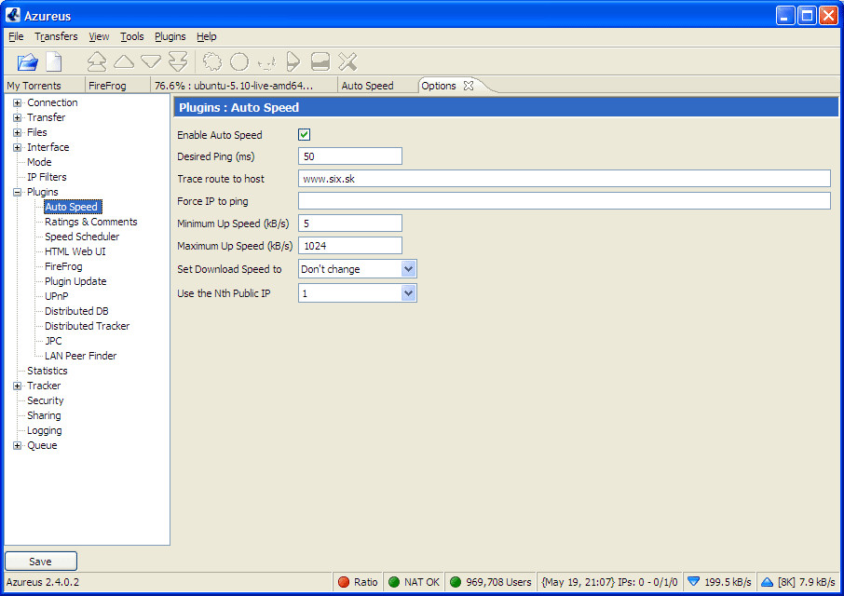844x596 pixels.
Task: Uncheck the Enable Auto Speed checkbox
Action: pos(304,134)
